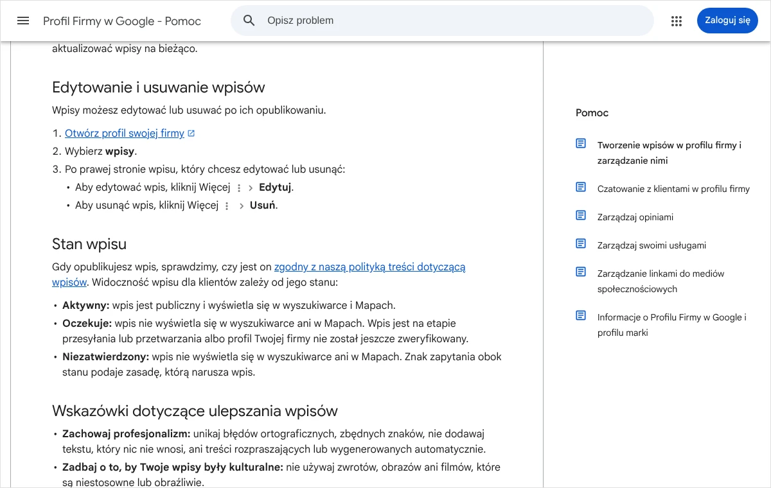Open the Google apps grid
This screenshot has height=488, width=771.
pos(676,21)
